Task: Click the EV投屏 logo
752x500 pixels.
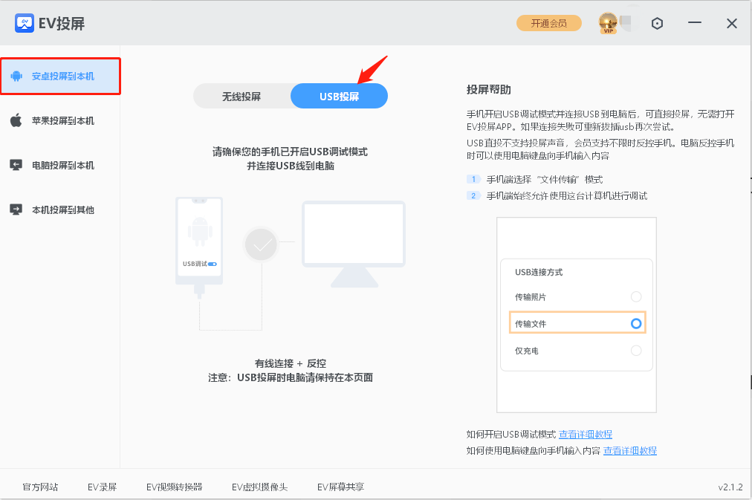Action: click(25, 23)
